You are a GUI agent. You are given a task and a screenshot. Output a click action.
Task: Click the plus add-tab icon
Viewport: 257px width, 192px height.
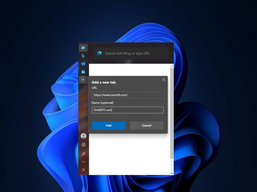(x=83, y=80)
